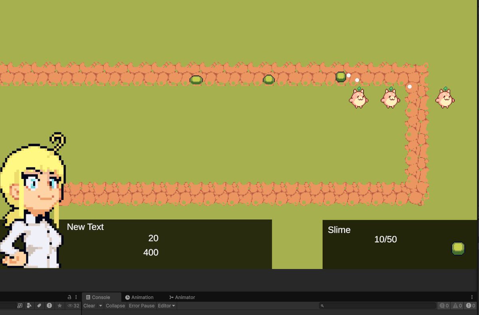Toggle Error Pause in the console
The height and width of the screenshot is (315, 479).
pyautogui.click(x=142, y=306)
